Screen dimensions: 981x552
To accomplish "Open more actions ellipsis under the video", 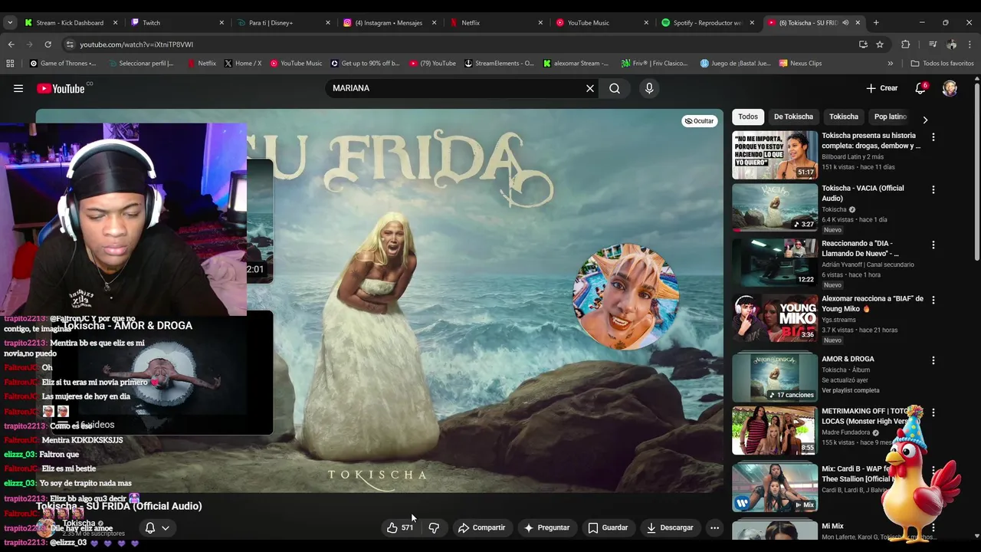I will pyautogui.click(x=714, y=527).
